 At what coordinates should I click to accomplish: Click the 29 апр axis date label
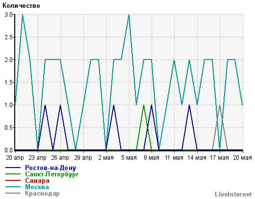point(83,158)
